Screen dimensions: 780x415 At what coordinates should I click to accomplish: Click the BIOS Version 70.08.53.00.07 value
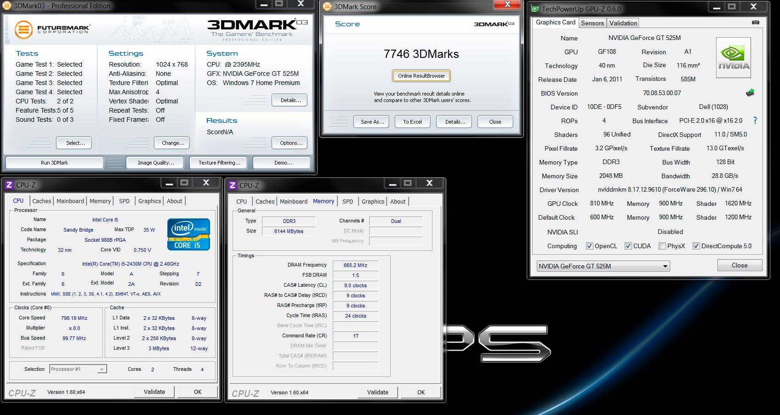point(662,93)
